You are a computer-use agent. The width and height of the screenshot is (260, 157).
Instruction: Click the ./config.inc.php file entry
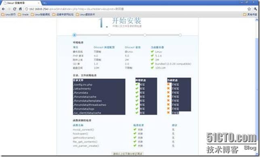(x=83, y=84)
